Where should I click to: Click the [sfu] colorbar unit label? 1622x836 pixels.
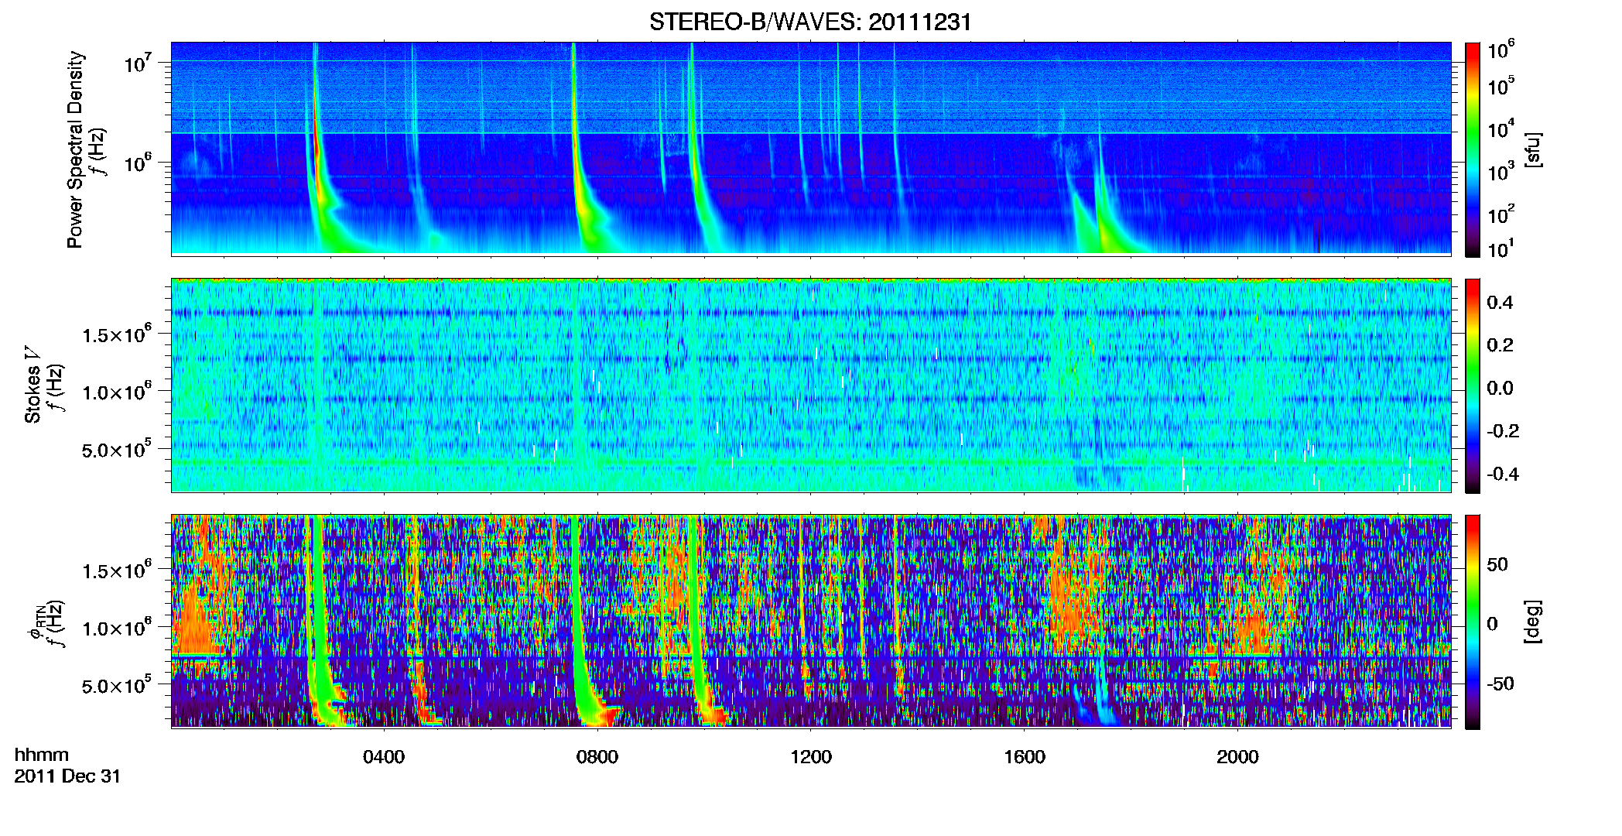(1534, 149)
